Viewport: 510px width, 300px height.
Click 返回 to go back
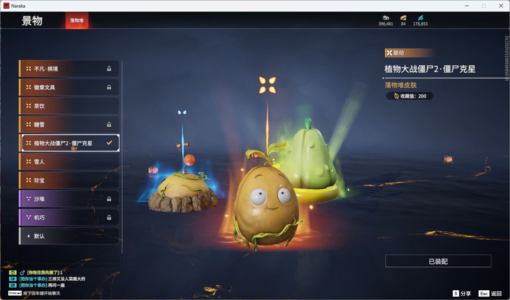(491, 293)
